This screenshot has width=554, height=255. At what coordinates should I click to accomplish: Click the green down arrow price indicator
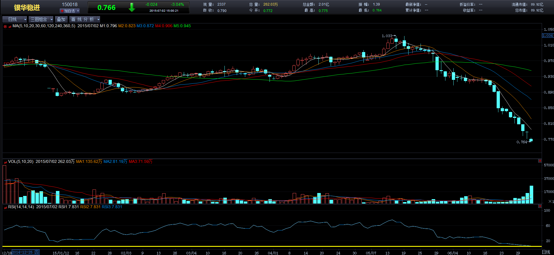coord(132,7)
